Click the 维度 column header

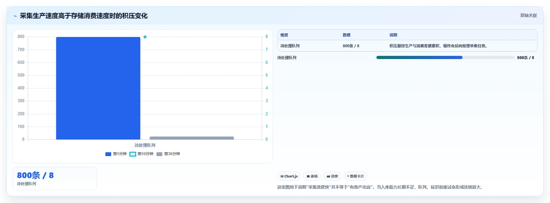point(284,35)
